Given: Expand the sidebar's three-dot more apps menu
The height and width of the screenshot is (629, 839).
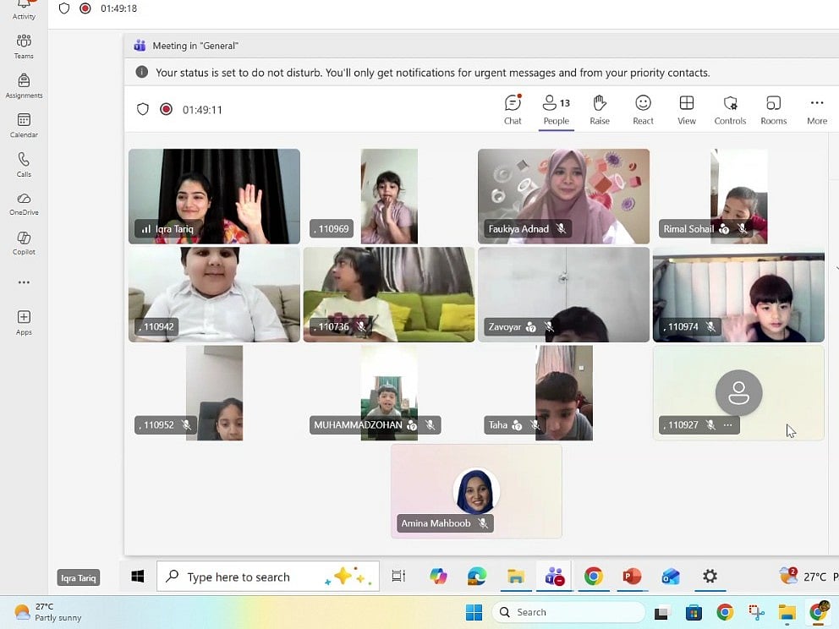Looking at the screenshot, I should tap(24, 282).
